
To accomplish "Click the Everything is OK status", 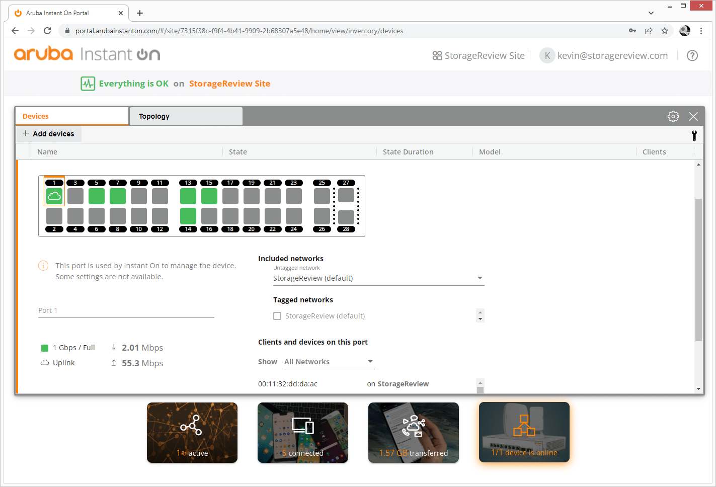I will pyautogui.click(x=134, y=84).
